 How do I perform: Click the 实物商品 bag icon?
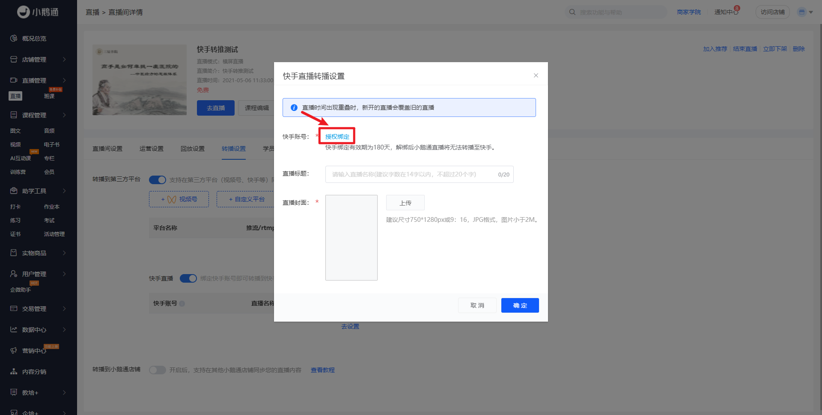coord(14,253)
